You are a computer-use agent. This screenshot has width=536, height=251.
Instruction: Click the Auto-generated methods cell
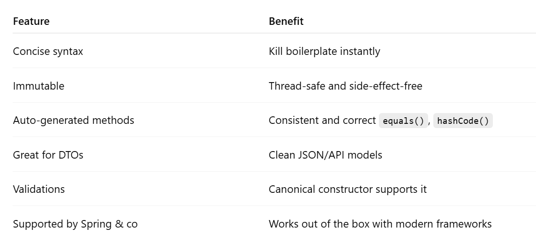[74, 120]
